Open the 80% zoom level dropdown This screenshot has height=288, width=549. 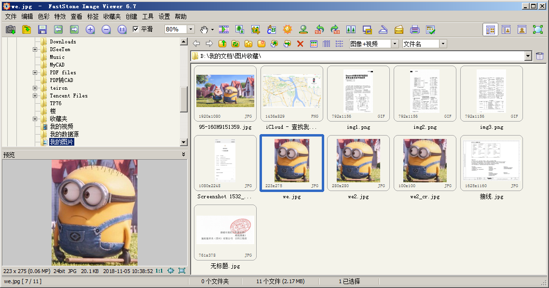click(x=191, y=29)
